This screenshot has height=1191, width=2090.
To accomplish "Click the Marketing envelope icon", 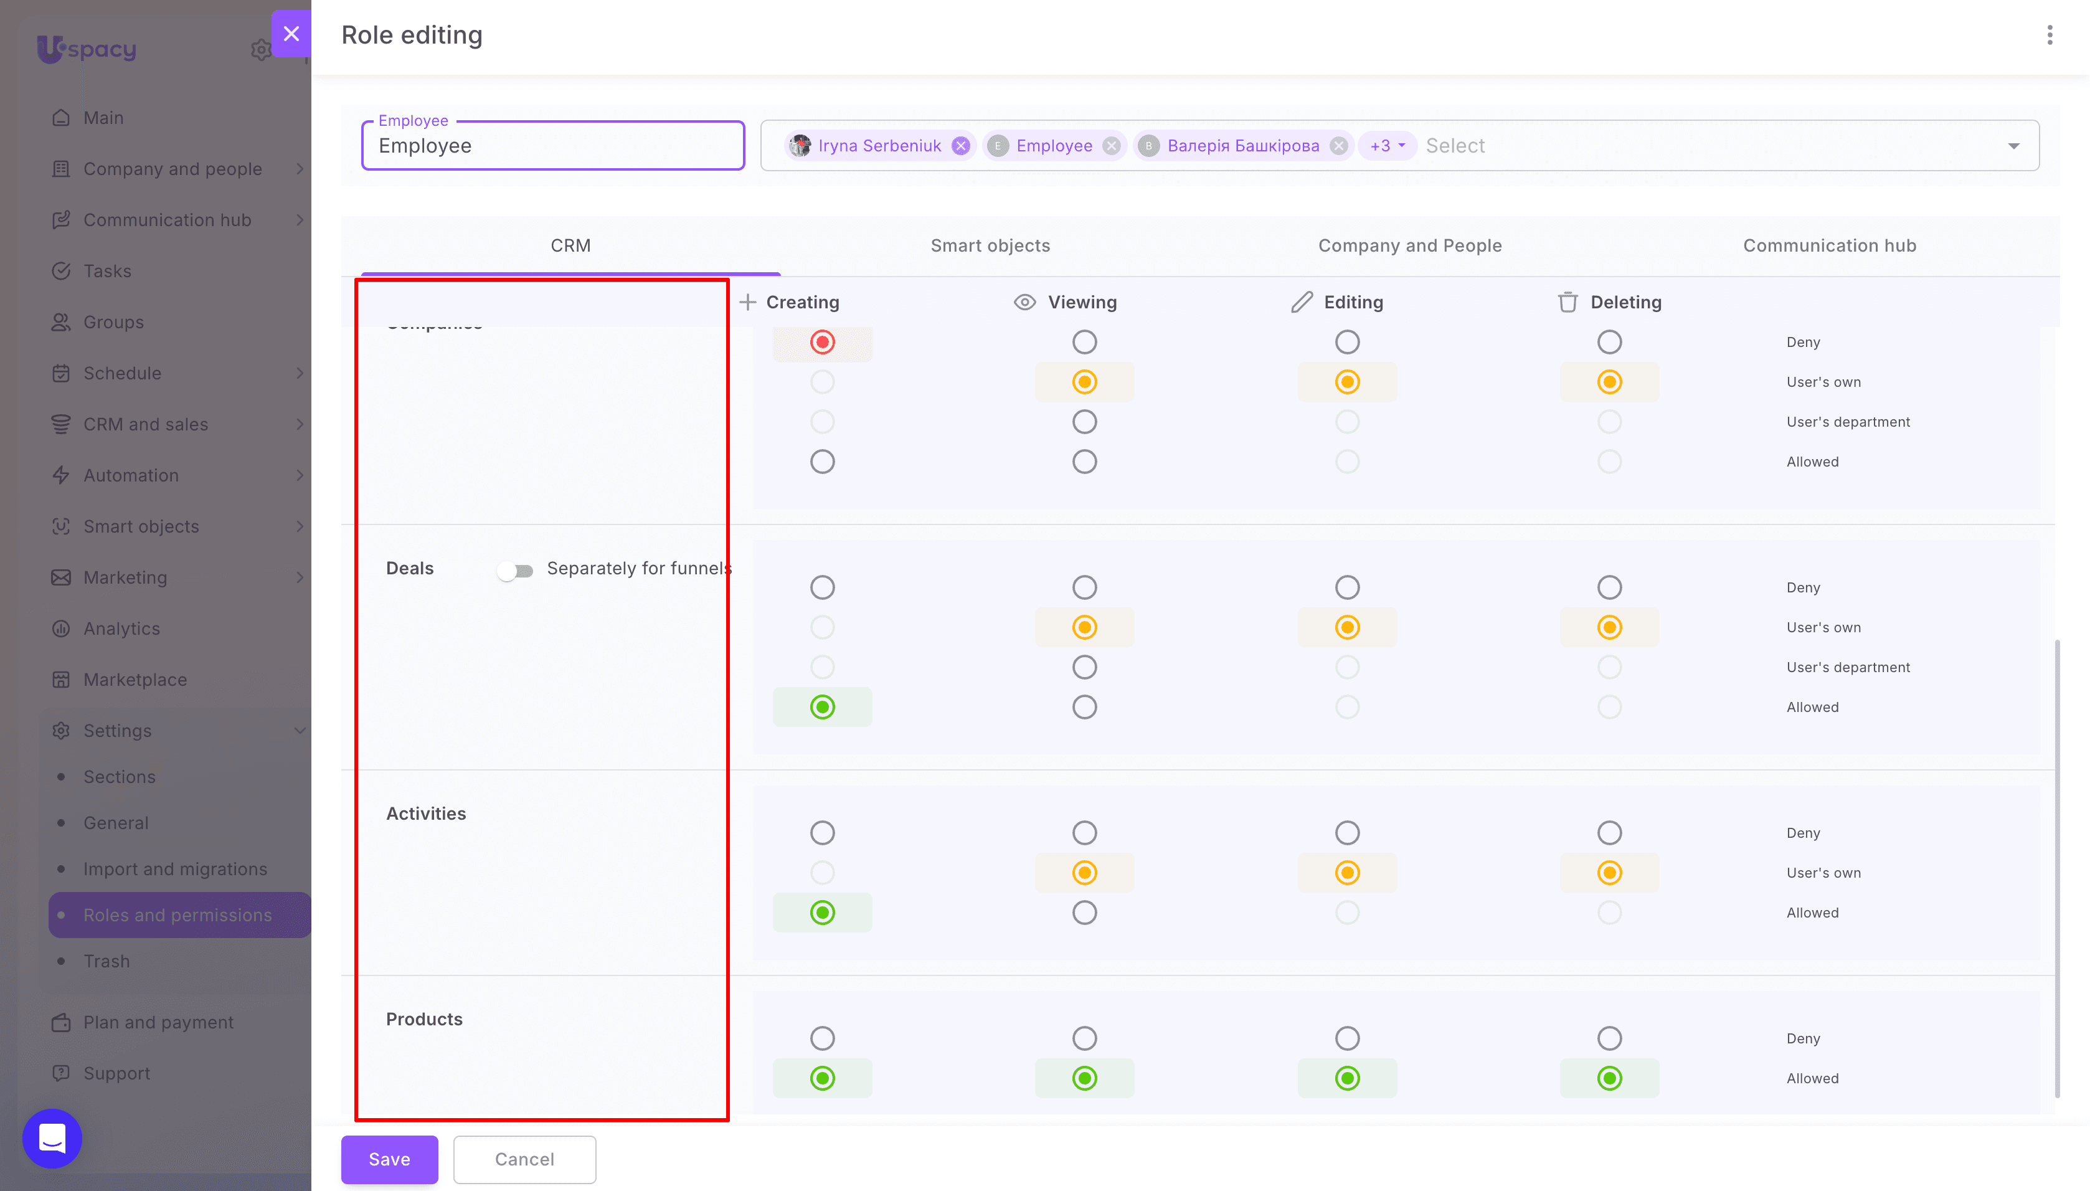I will coord(61,577).
